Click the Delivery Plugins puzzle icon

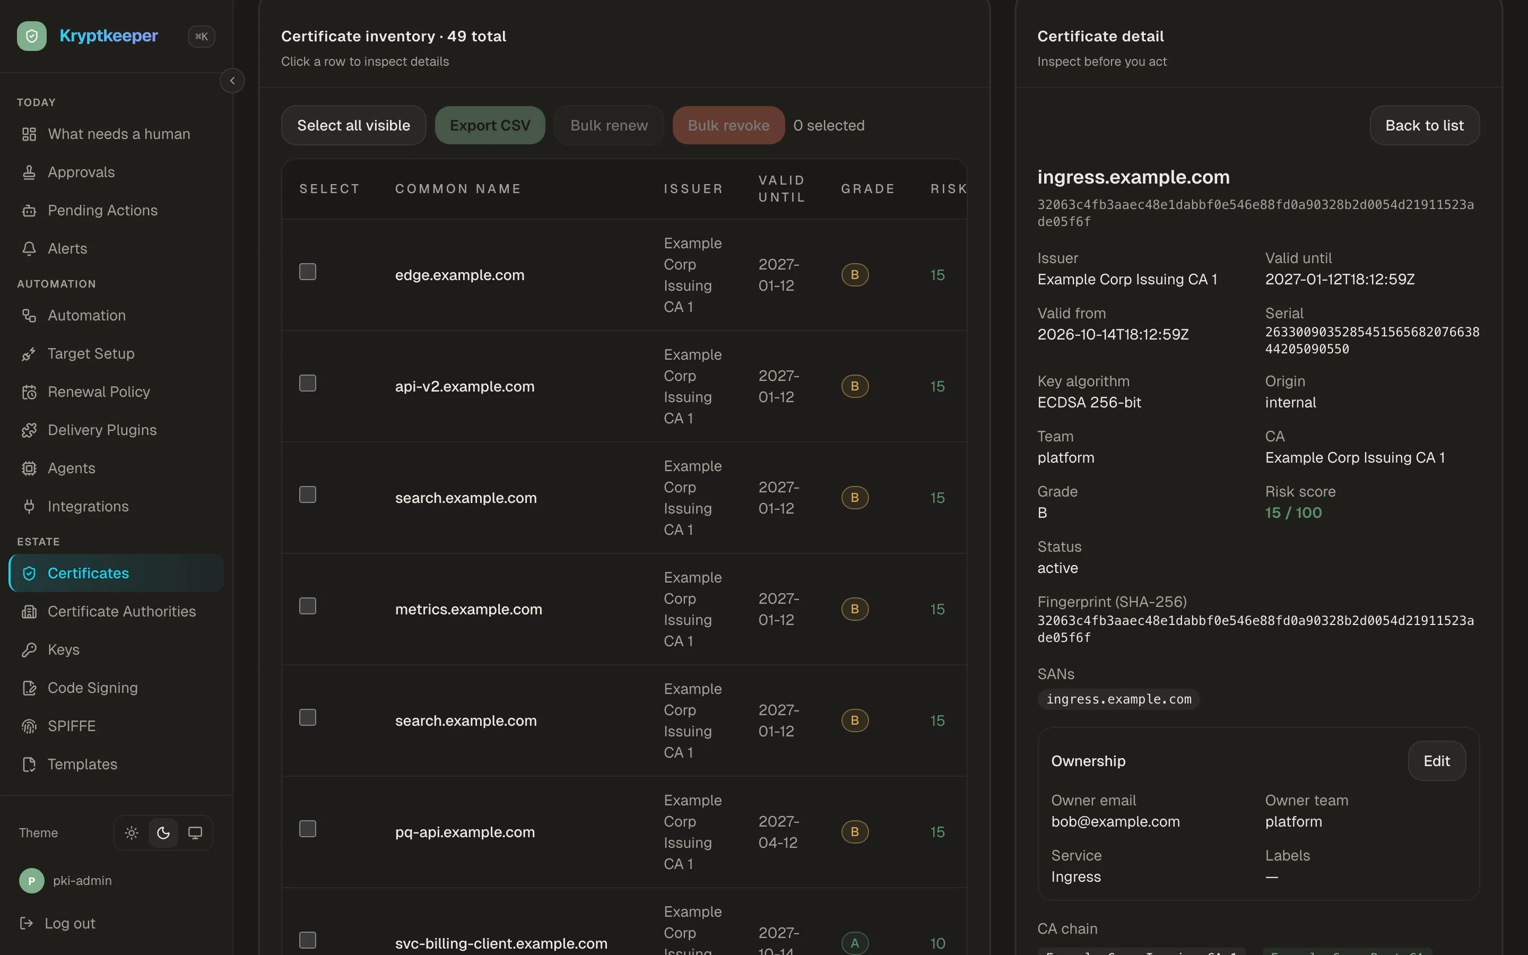coord(29,430)
